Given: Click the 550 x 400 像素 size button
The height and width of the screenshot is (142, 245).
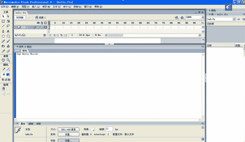Looking at the screenshot, I should pos(68,129).
